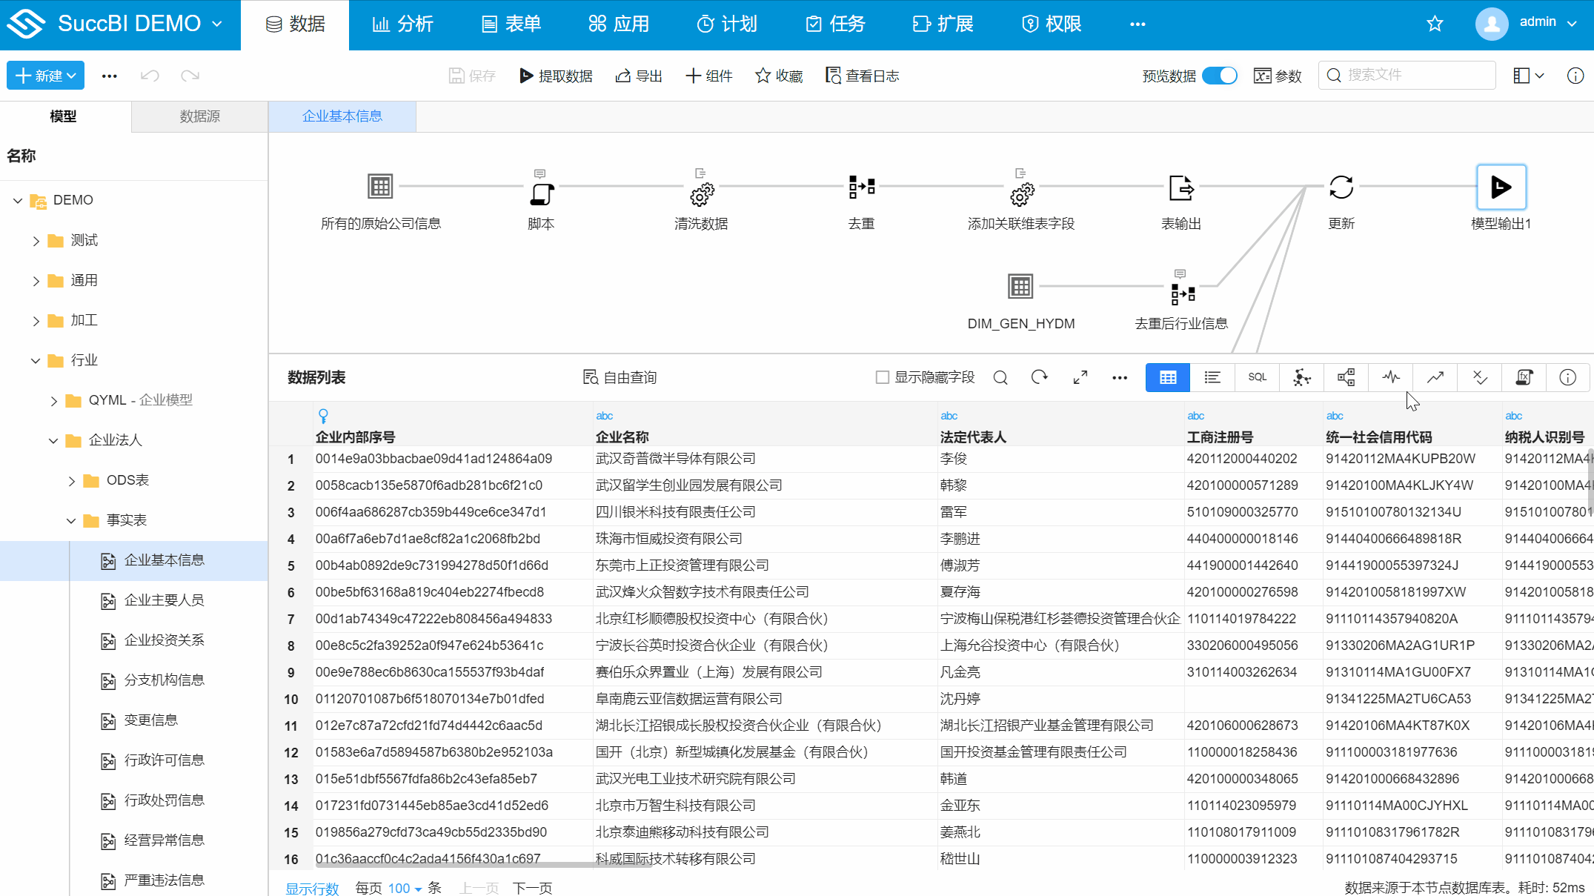The width and height of the screenshot is (1594, 896).
Task: Click the favorite star in top header
Action: [x=1435, y=24]
